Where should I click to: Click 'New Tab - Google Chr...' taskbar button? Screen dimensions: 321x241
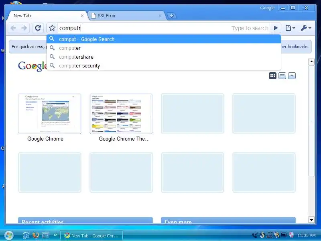(x=91, y=235)
